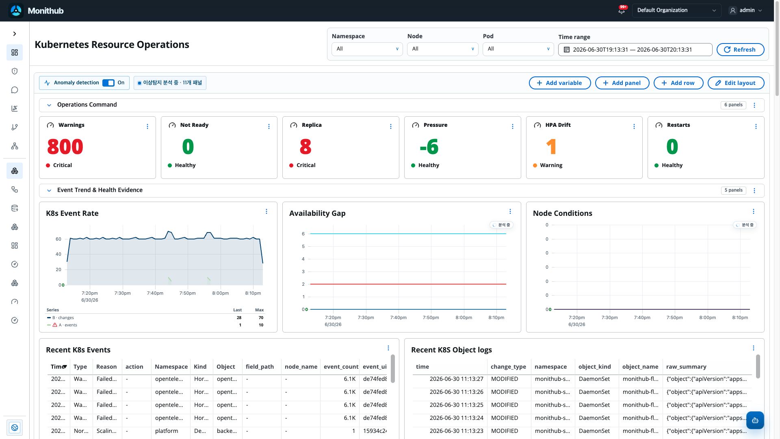Sort by the Time column in K8s Events
The height and width of the screenshot is (439, 780).
tap(58, 367)
